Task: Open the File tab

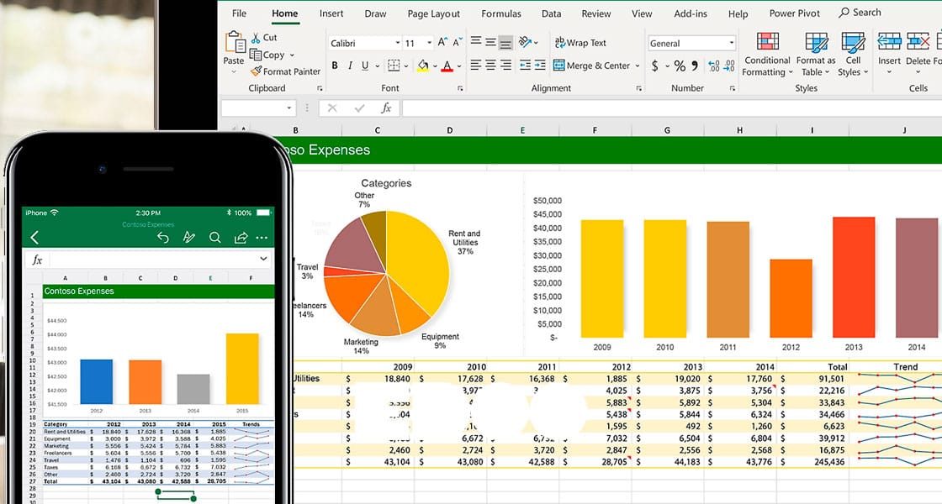Action: pos(239,13)
